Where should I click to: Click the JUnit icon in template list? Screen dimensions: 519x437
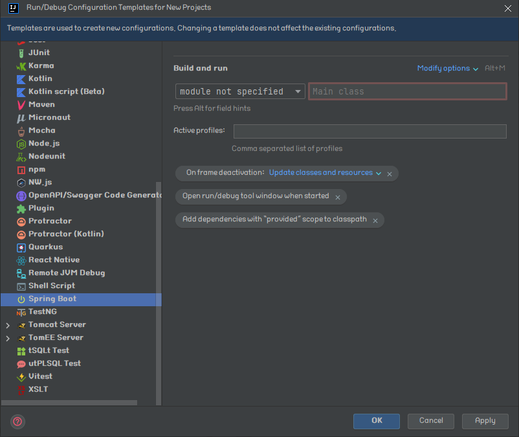pos(21,53)
